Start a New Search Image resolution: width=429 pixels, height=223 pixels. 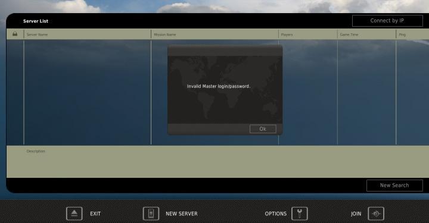(x=394, y=186)
